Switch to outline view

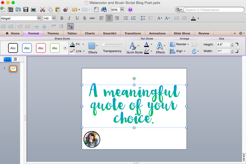(15, 59)
